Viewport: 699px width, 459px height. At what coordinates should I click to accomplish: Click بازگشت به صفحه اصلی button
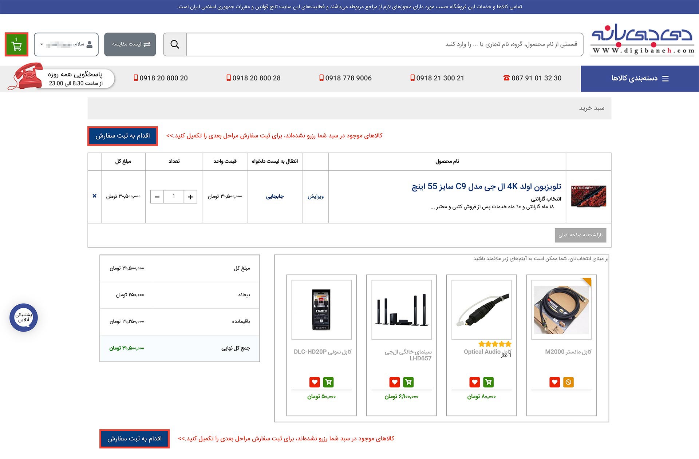click(x=580, y=235)
